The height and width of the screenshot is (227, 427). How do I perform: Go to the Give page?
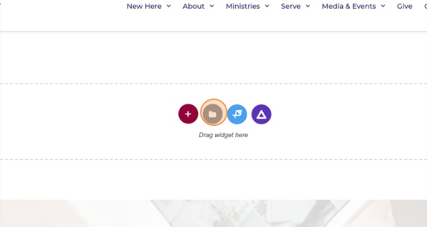click(x=405, y=6)
